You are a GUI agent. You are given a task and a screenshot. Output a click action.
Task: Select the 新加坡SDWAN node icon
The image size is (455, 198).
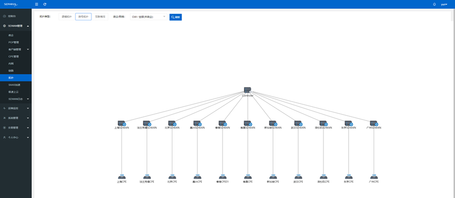click(273, 124)
